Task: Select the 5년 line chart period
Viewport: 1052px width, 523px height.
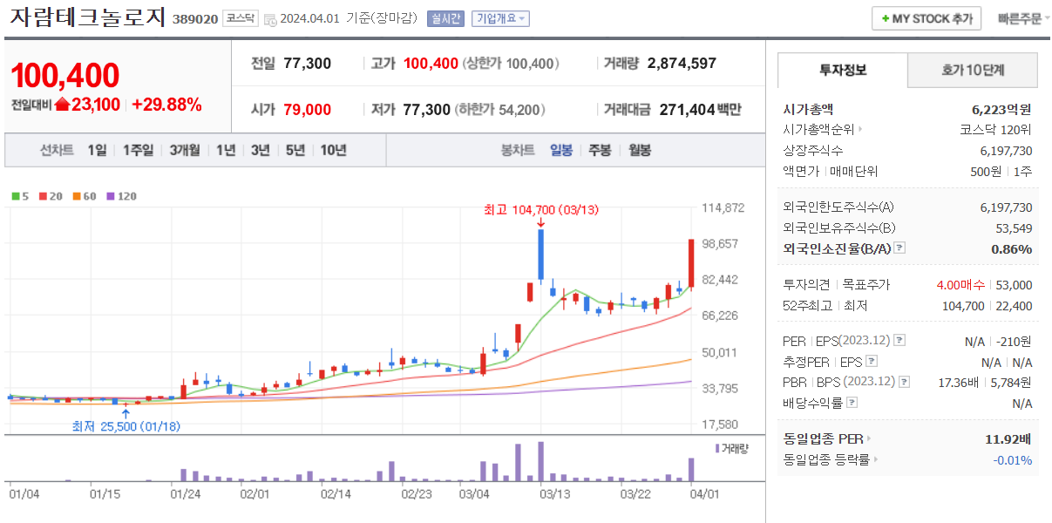Action: [x=295, y=150]
